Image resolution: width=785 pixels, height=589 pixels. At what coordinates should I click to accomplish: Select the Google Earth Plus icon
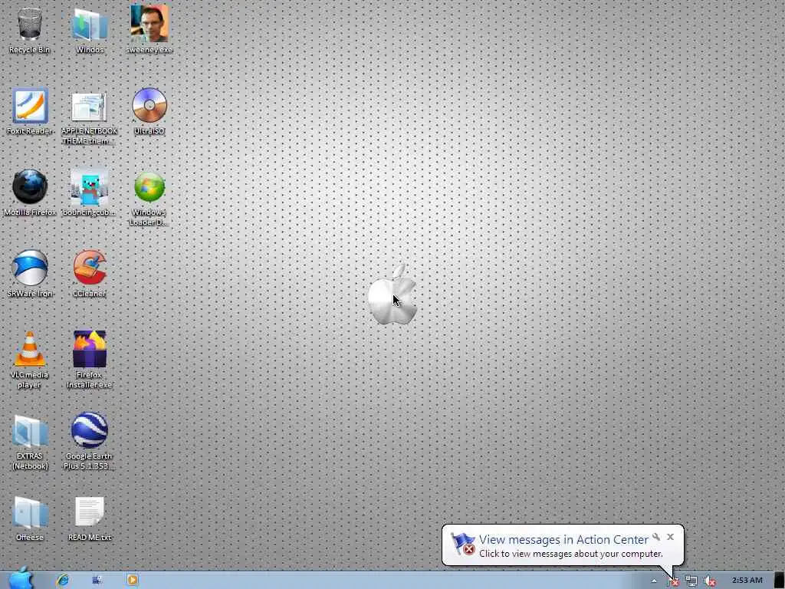coord(89,441)
